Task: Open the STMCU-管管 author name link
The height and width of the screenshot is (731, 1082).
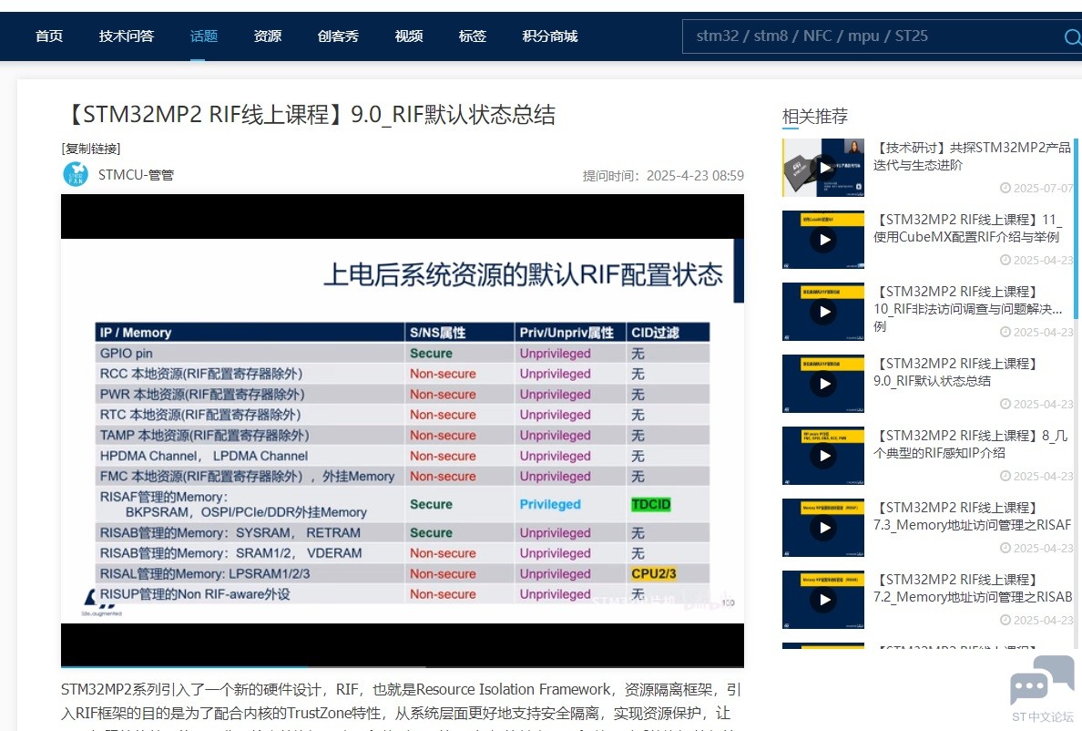Action: click(136, 175)
